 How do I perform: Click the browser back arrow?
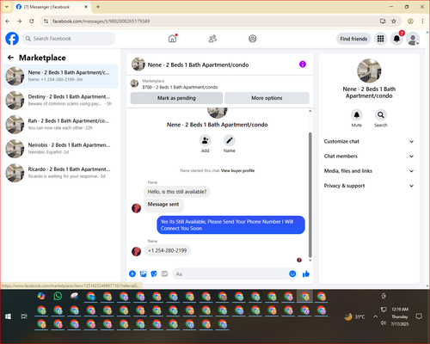[x=8, y=21]
